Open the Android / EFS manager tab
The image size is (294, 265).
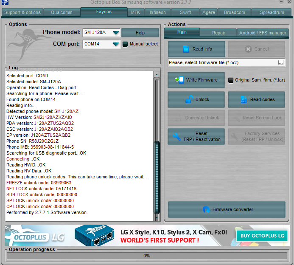(263, 33)
